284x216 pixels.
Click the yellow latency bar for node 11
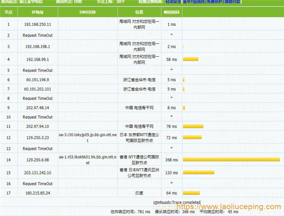193,126
